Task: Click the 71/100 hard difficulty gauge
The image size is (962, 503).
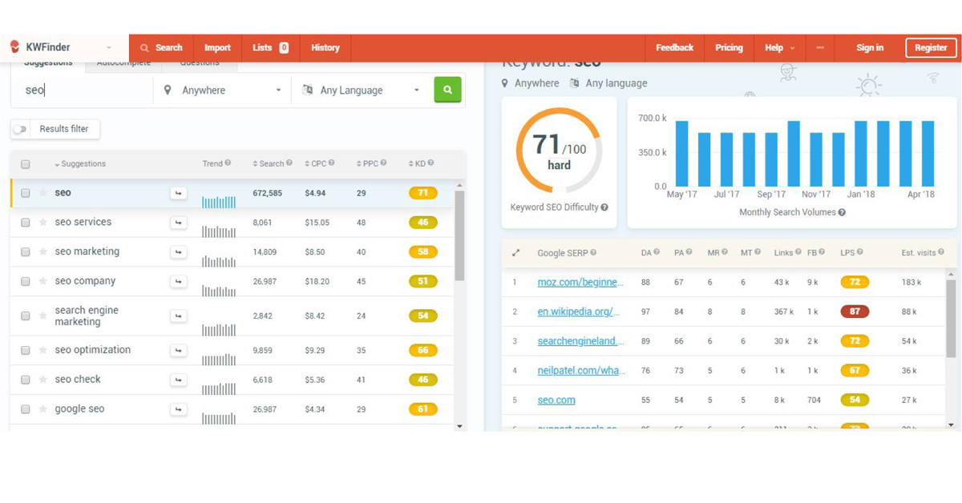Action: pos(559,151)
